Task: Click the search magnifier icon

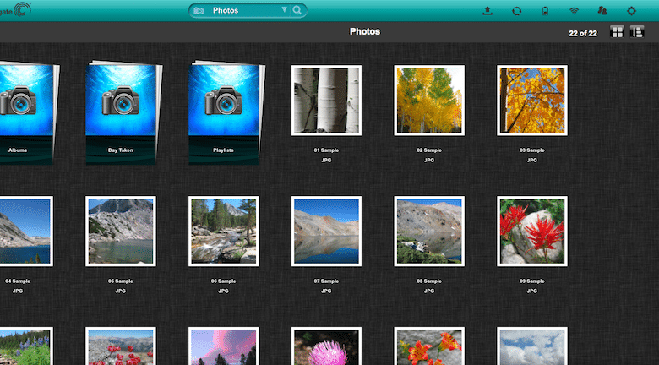Action: point(297,10)
